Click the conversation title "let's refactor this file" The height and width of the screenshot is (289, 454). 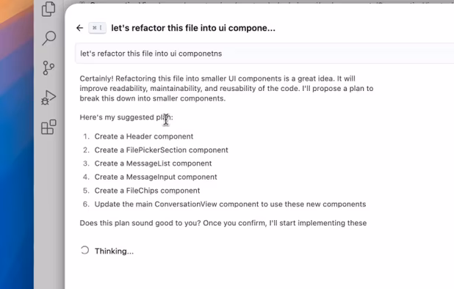pos(193,28)
